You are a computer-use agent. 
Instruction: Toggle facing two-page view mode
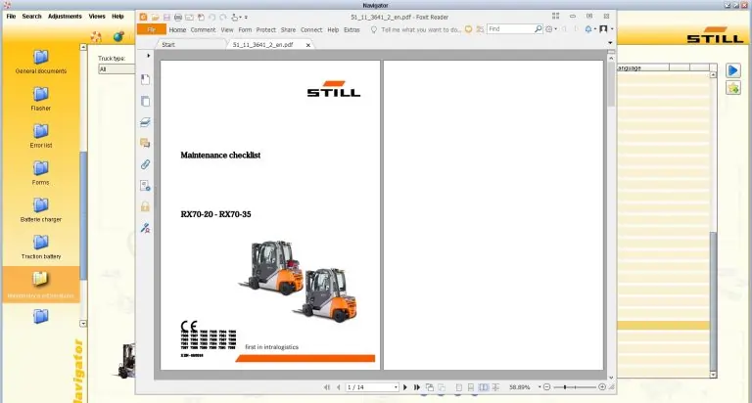pos(485,387)
